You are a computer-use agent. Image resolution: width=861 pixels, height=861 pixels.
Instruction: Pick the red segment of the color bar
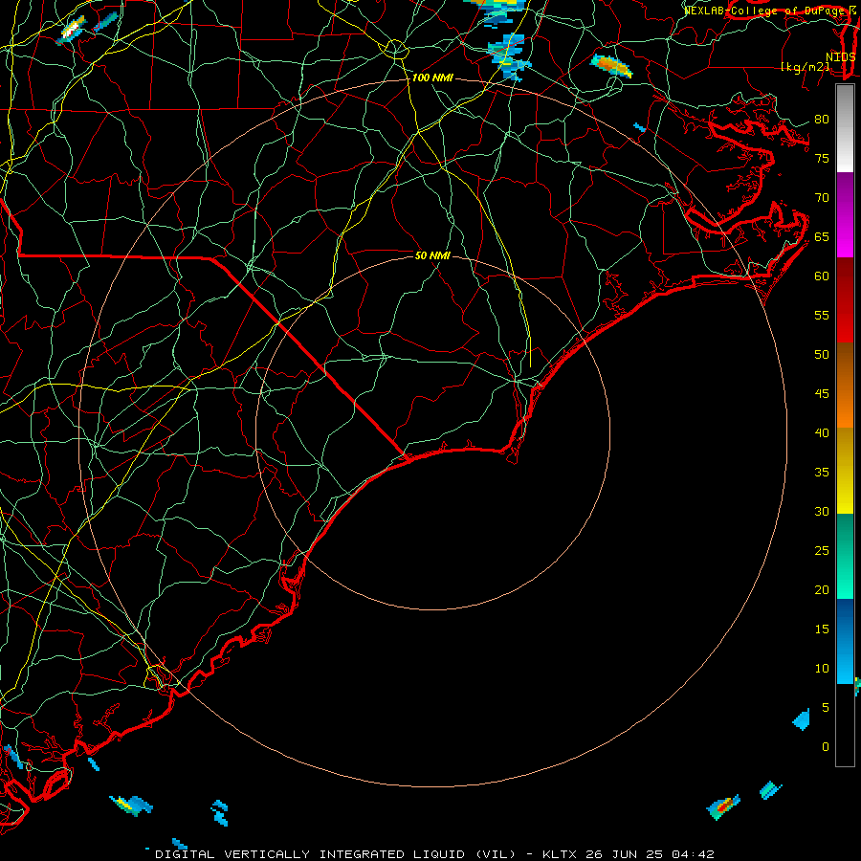click(x=845, y=300)
